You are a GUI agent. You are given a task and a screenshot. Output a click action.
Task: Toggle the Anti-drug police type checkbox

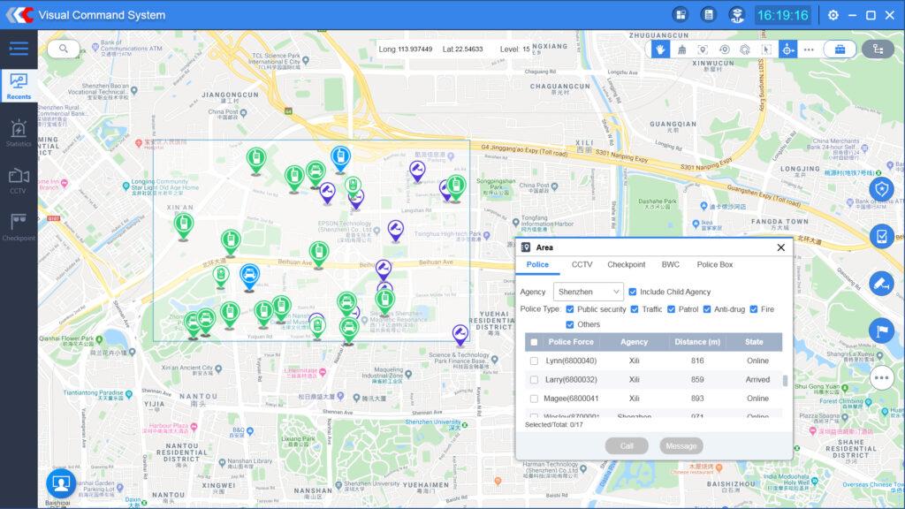point(707,309)
